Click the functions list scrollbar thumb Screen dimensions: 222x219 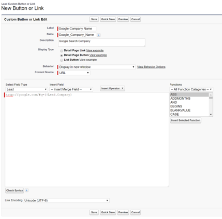[x=211, y=98]
